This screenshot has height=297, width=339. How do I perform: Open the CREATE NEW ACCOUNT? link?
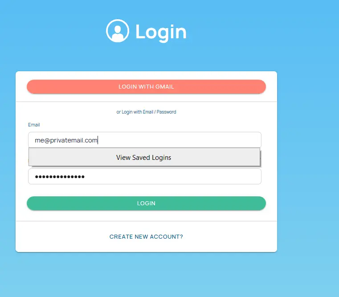[146, 237]
